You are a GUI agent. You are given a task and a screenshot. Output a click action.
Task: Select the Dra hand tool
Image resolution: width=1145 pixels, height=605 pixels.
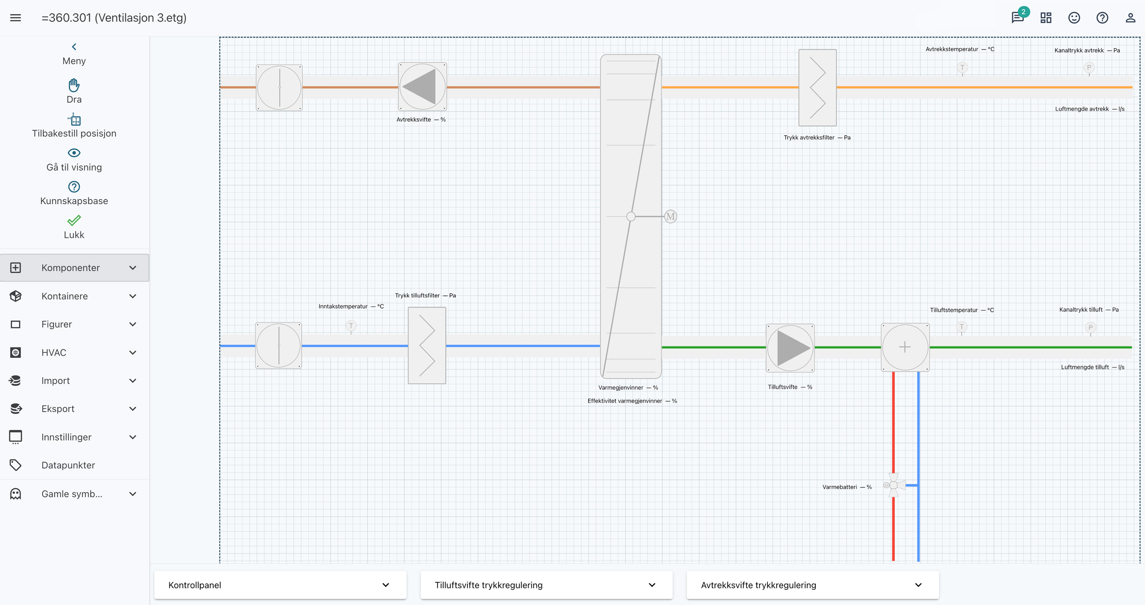[x=74, y=85]
